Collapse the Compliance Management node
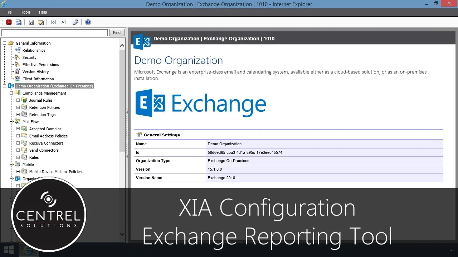The height and width of the screenshot is (257, 458). pos(11,93)
